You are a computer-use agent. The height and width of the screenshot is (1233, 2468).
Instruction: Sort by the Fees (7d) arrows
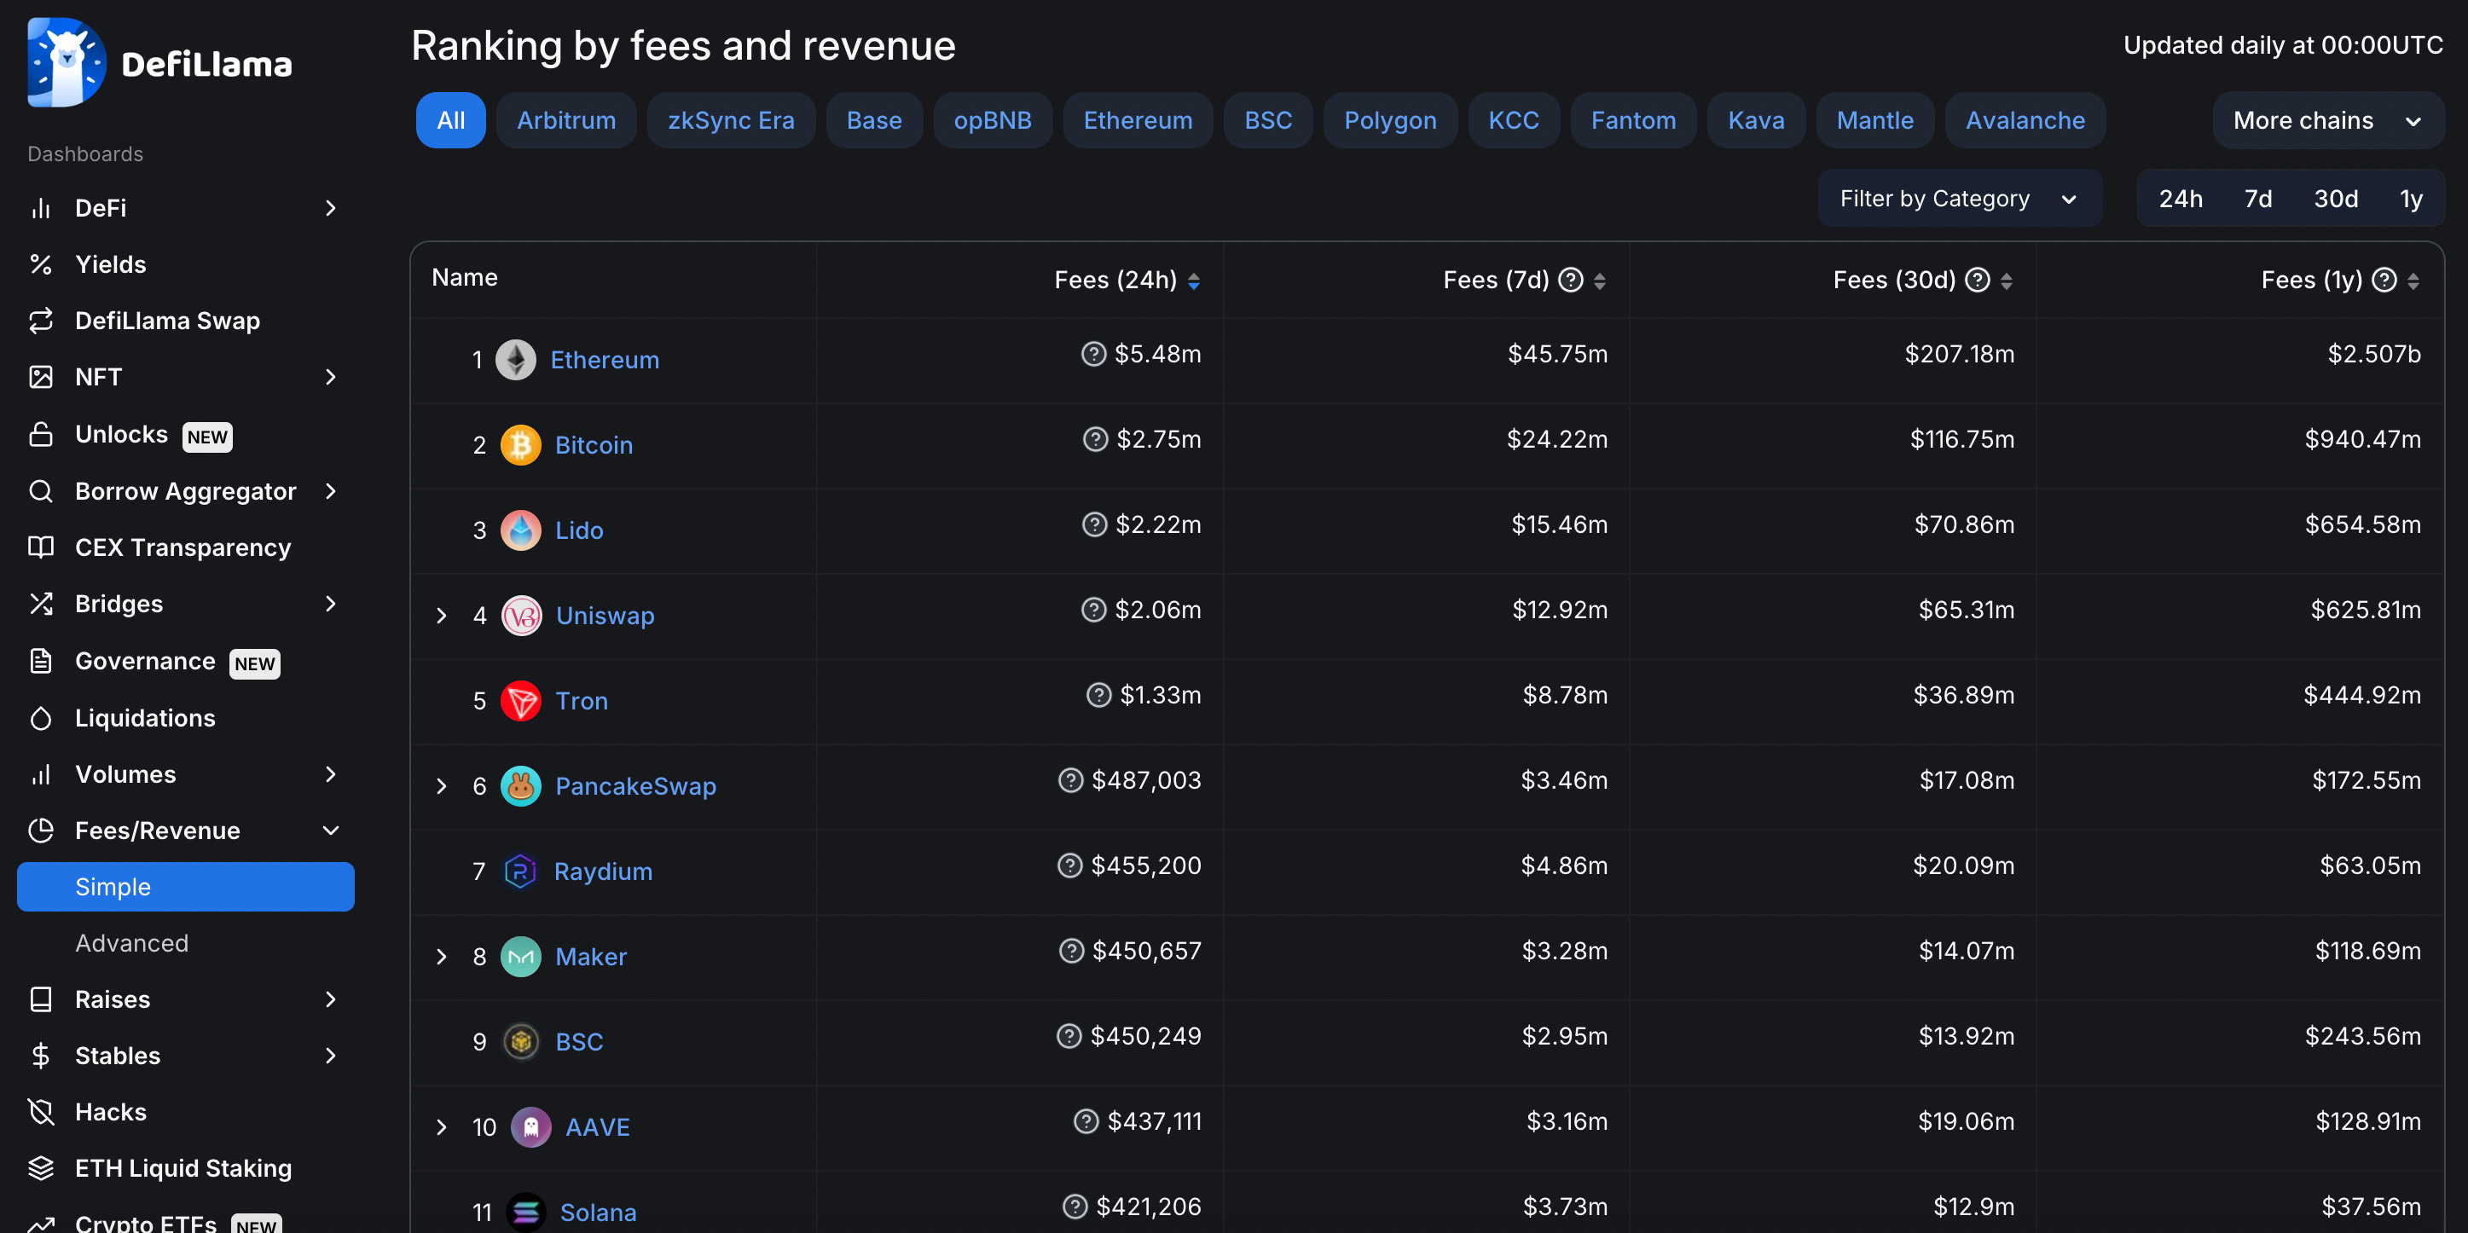tap(1600, 281)
